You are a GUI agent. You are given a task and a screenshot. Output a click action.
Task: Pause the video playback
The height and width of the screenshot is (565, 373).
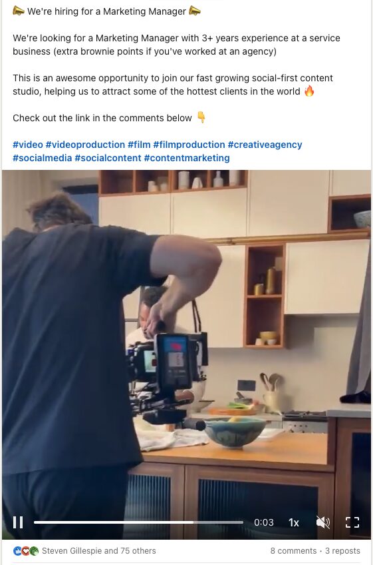[18, 522]
